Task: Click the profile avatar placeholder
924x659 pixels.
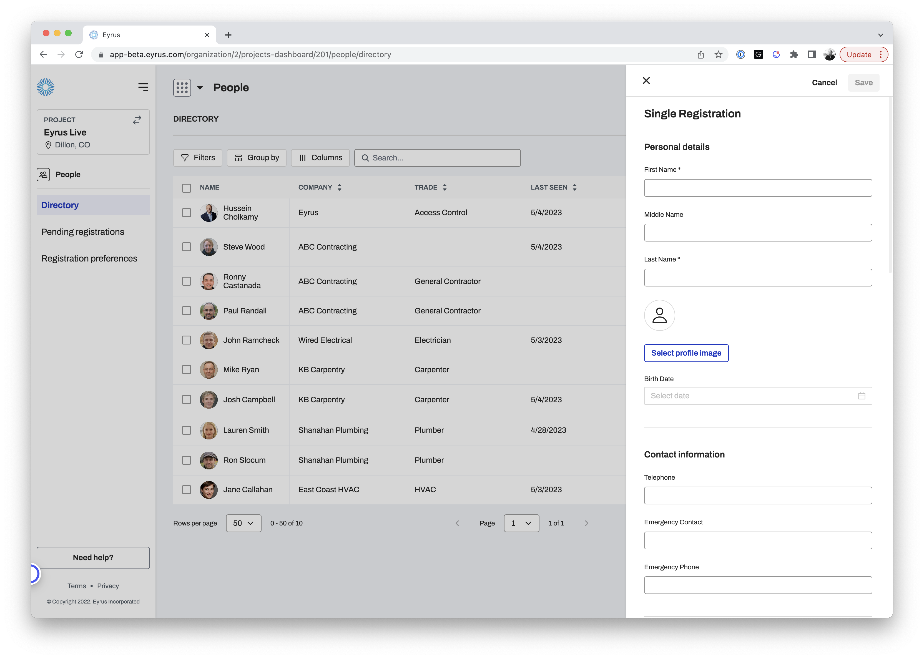Action: coord(659,315)
